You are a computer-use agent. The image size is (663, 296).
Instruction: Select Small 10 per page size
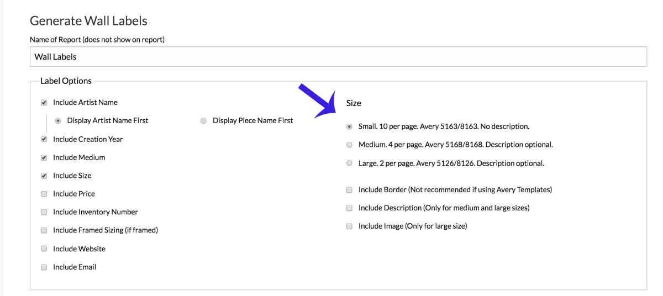coord(349,126)
